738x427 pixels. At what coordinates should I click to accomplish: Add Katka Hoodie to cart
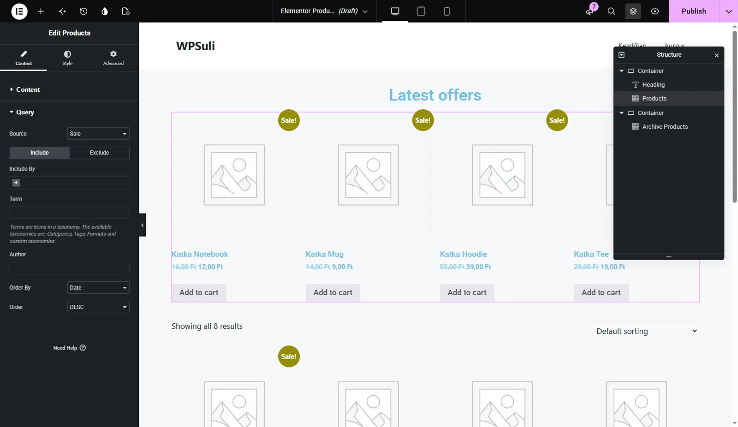pyautogui.click(x=467, y=292)
